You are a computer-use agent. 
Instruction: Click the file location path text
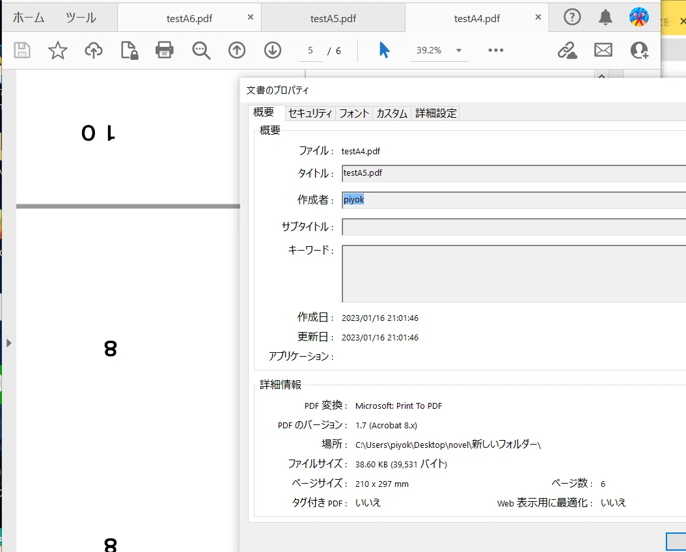[448, 445]
